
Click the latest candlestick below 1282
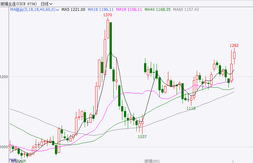[x=234, y=56]
